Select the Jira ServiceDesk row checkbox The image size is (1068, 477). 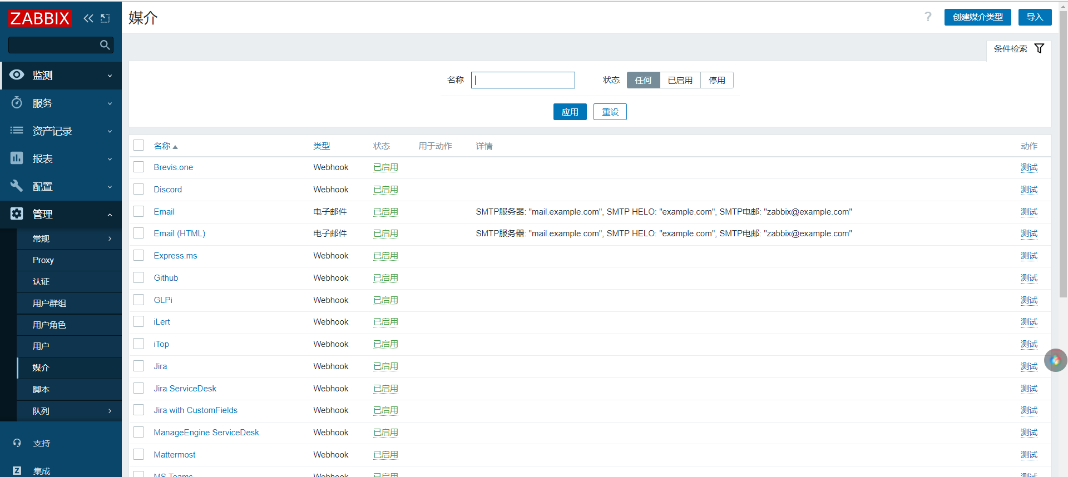[139, 388]
